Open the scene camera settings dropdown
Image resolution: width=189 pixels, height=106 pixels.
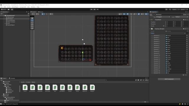click(x=142, y=14)
